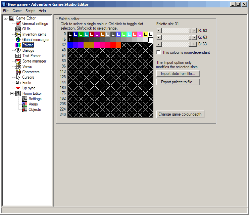Click the Fonts Ab icon
Viewport: 249px width, 215px height.
pos(18,83)
